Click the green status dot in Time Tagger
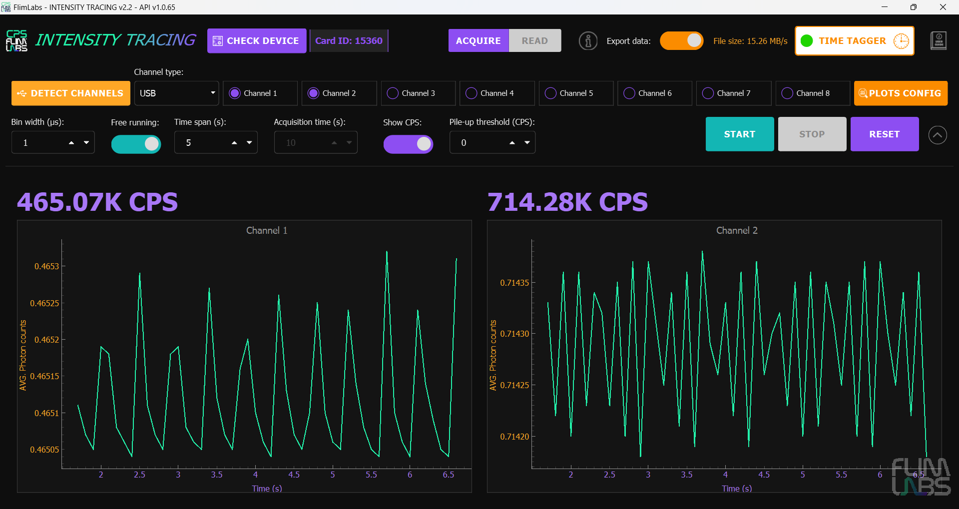The height and width of the screenshot is (509, 959). (807, 41)
